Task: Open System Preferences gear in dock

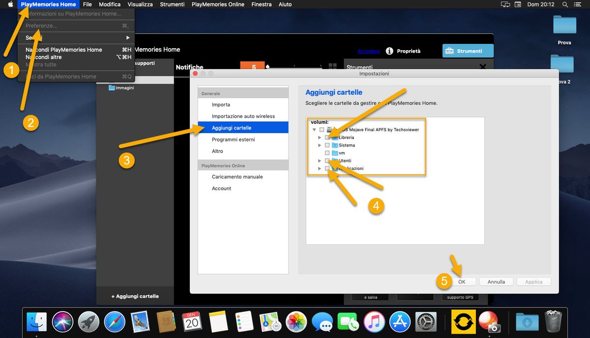Action: coord(426,322)
